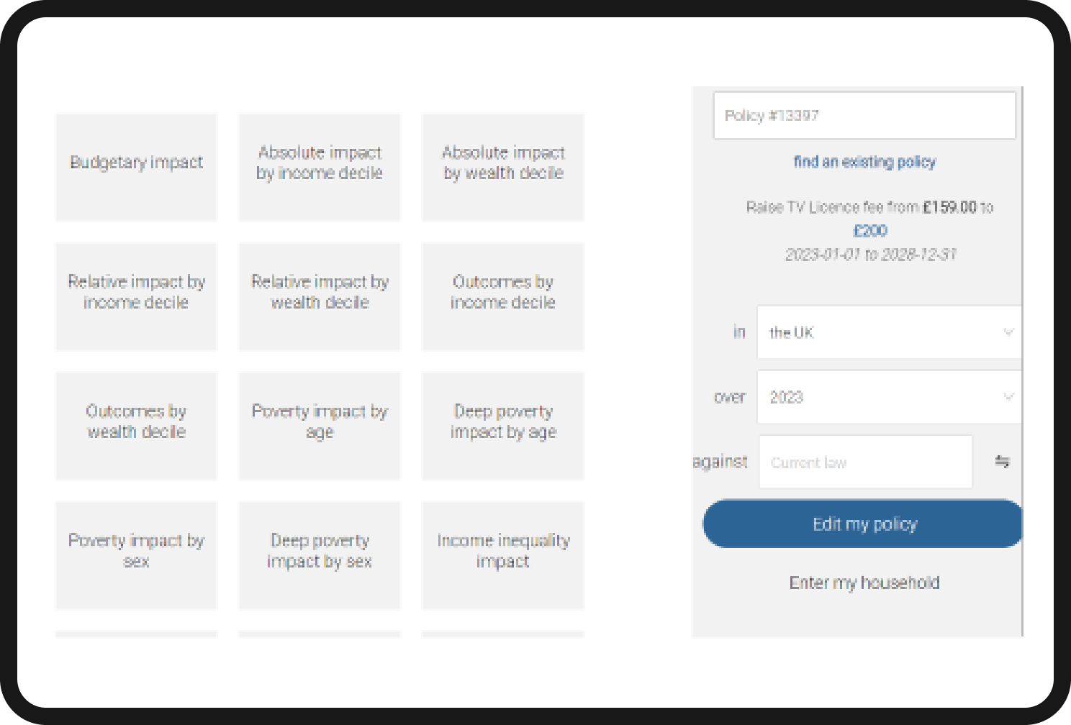The width and height of the screenshot is (1071, 725).
Task: Show Outcomes by wealth decile
Action: [x=136, y=426]
